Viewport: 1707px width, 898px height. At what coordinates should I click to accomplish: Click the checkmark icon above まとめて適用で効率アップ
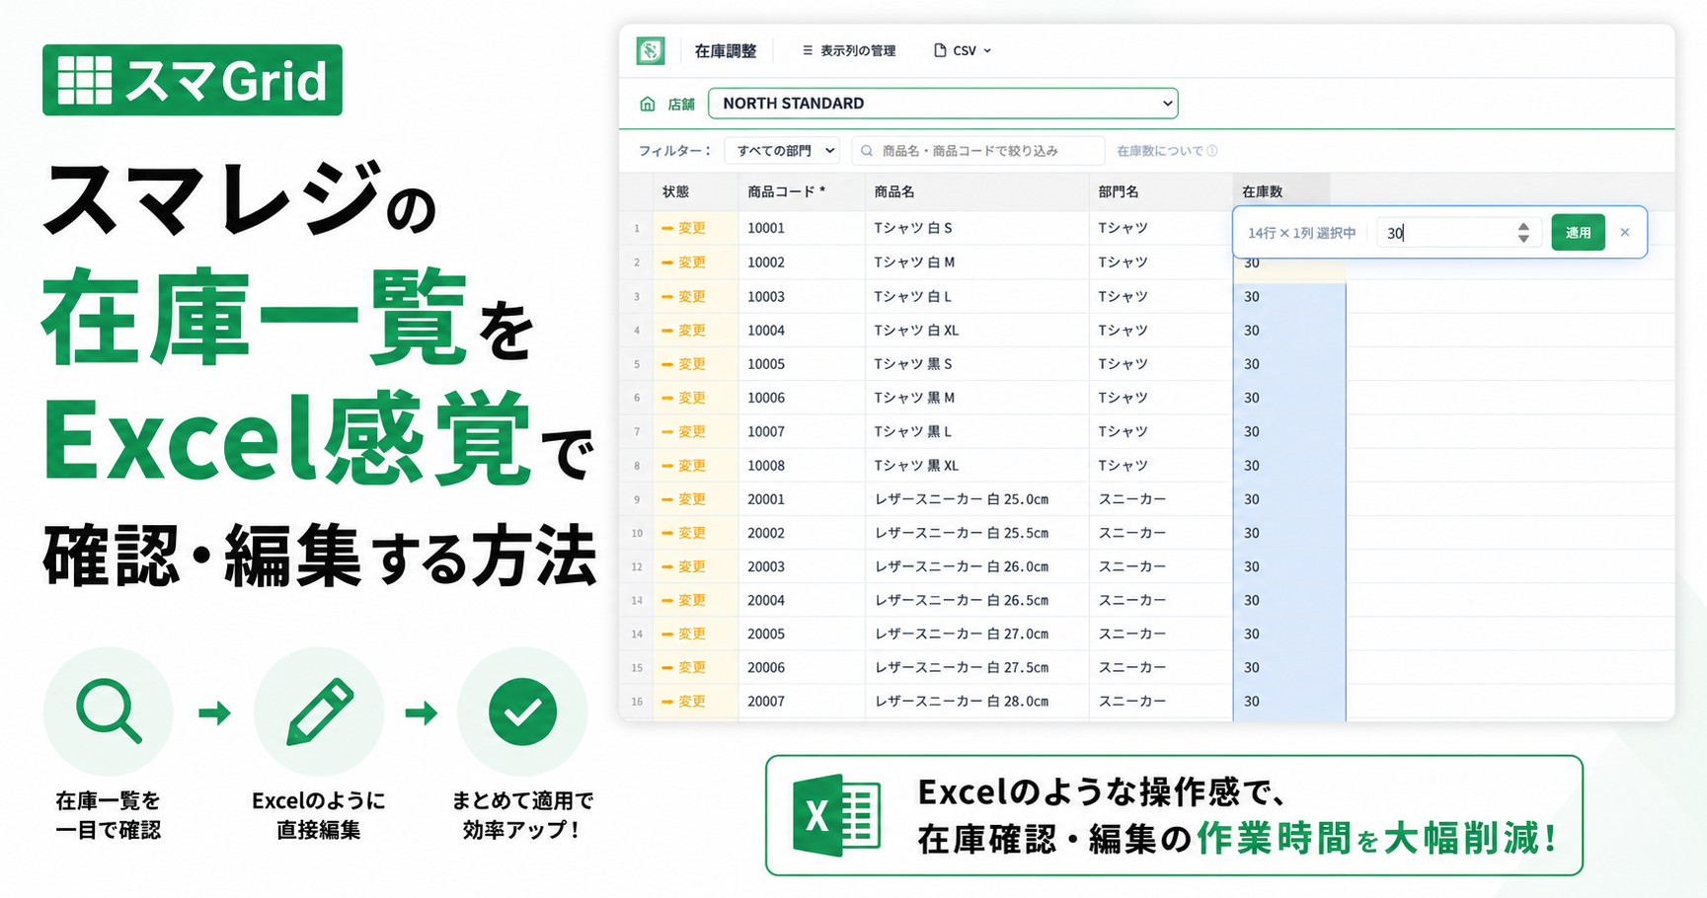pos(522,711)
